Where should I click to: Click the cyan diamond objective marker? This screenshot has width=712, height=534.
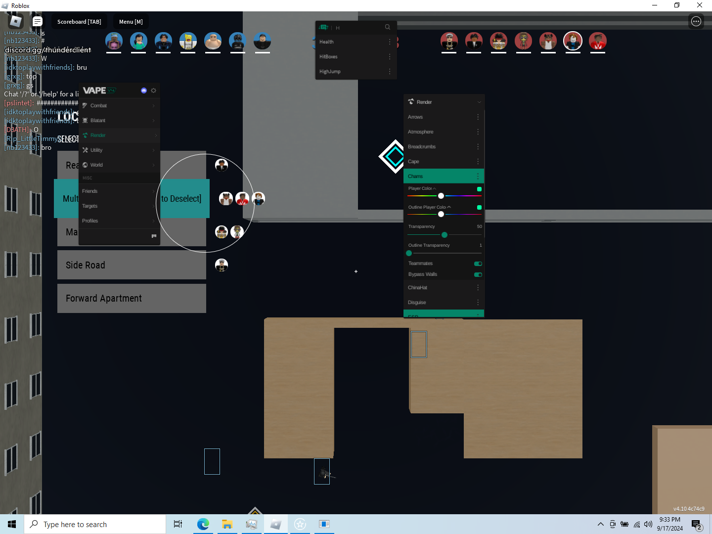click(394, 156)
